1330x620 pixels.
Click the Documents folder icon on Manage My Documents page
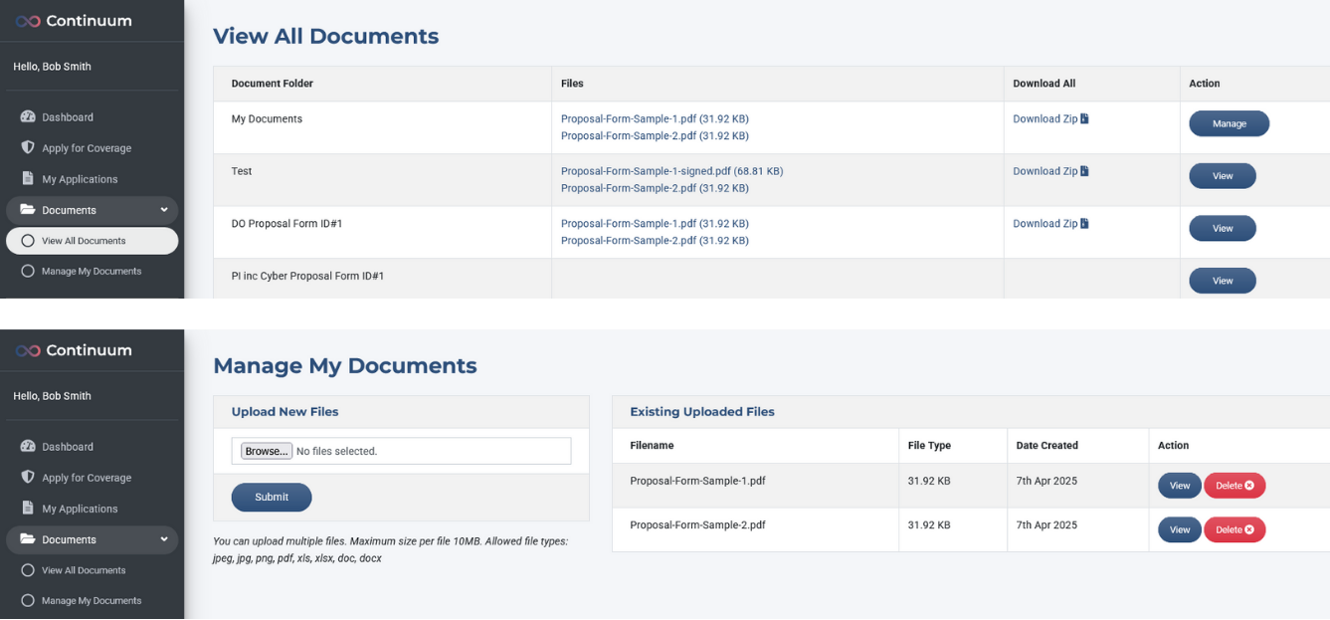(28, 539)
